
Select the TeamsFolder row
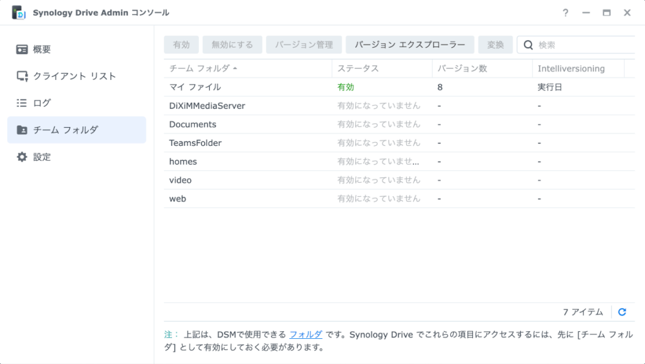click(x=399, y=143)
